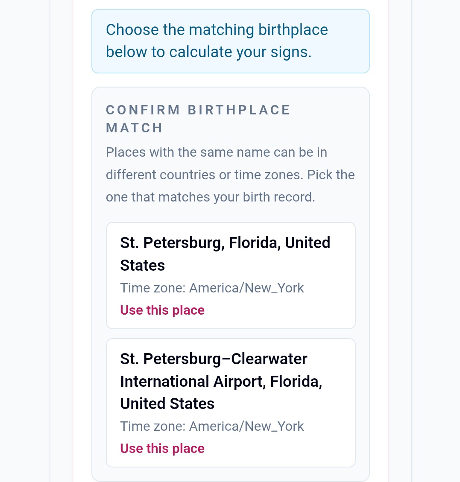Screen dimensions: 460x482
Task: Click the word 'States' in the first card title
Action: (142, 265)
